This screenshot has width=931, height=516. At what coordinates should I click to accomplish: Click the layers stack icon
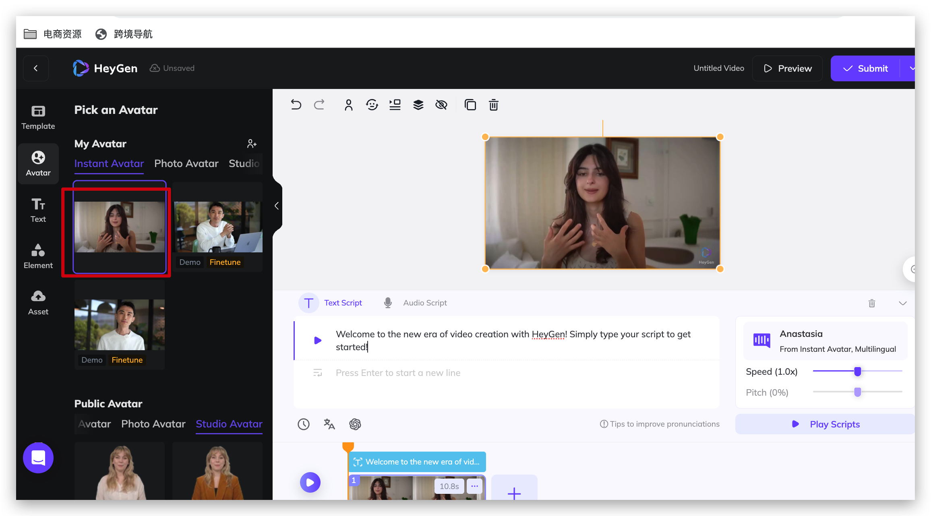pos(418,105)
